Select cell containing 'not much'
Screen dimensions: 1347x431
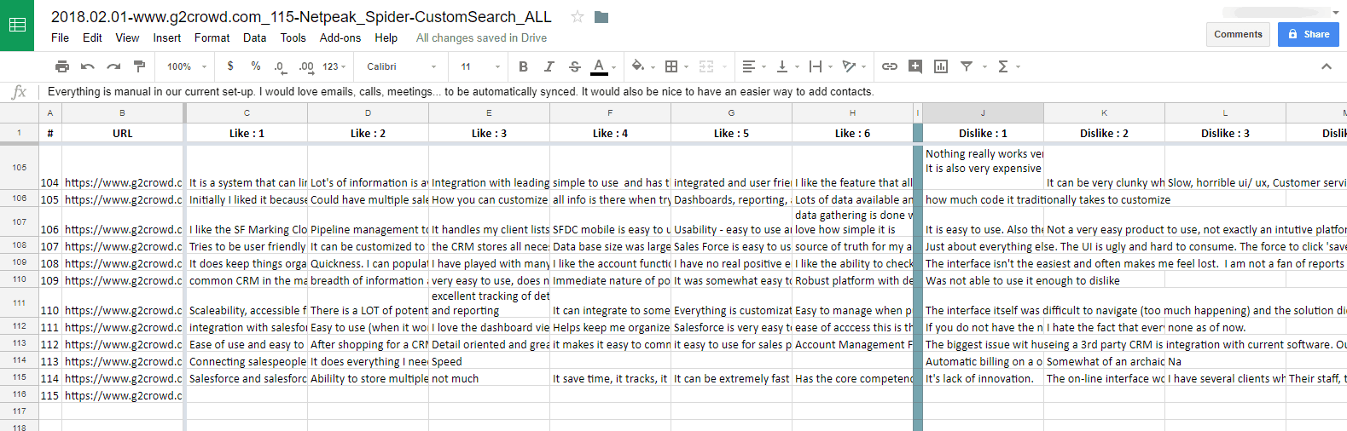(489, 378)
